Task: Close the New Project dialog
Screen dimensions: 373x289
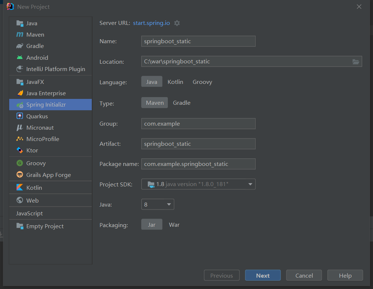Action: click(359, 7)
